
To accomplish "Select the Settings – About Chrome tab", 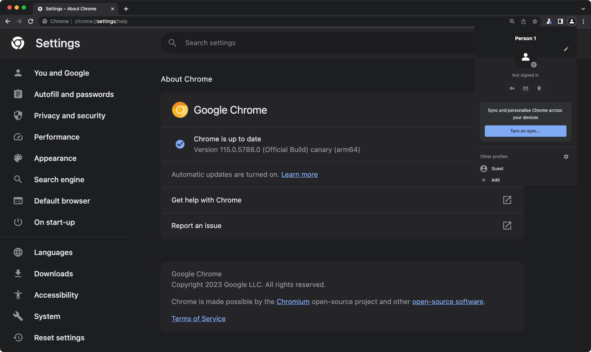I will (x=76, y=9).
